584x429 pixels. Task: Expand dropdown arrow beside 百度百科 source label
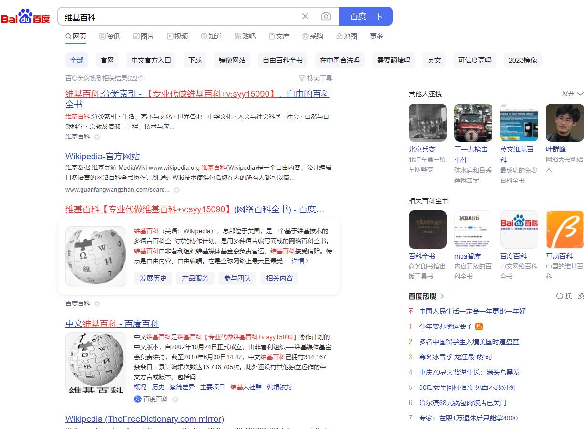click(97, 304)
